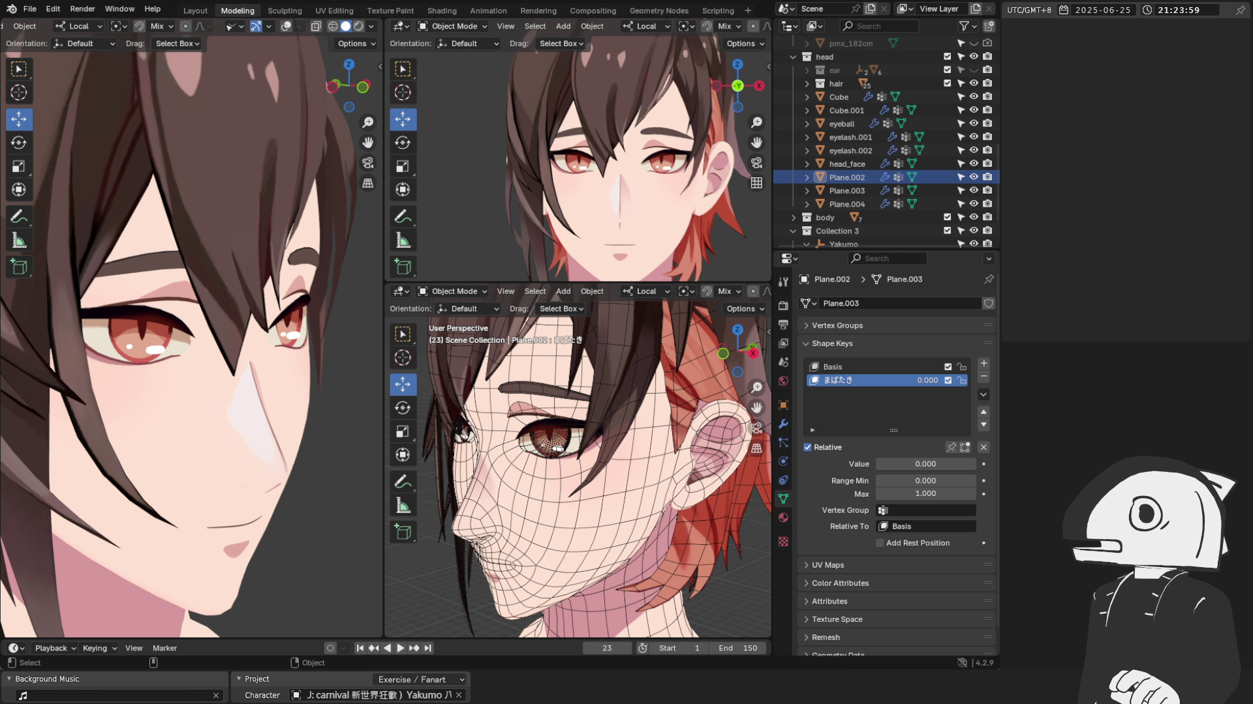Select Move tool in bottom-right viewport
Image resolution: width=1253 pixels, height=704 pixels.
point(403,384)
